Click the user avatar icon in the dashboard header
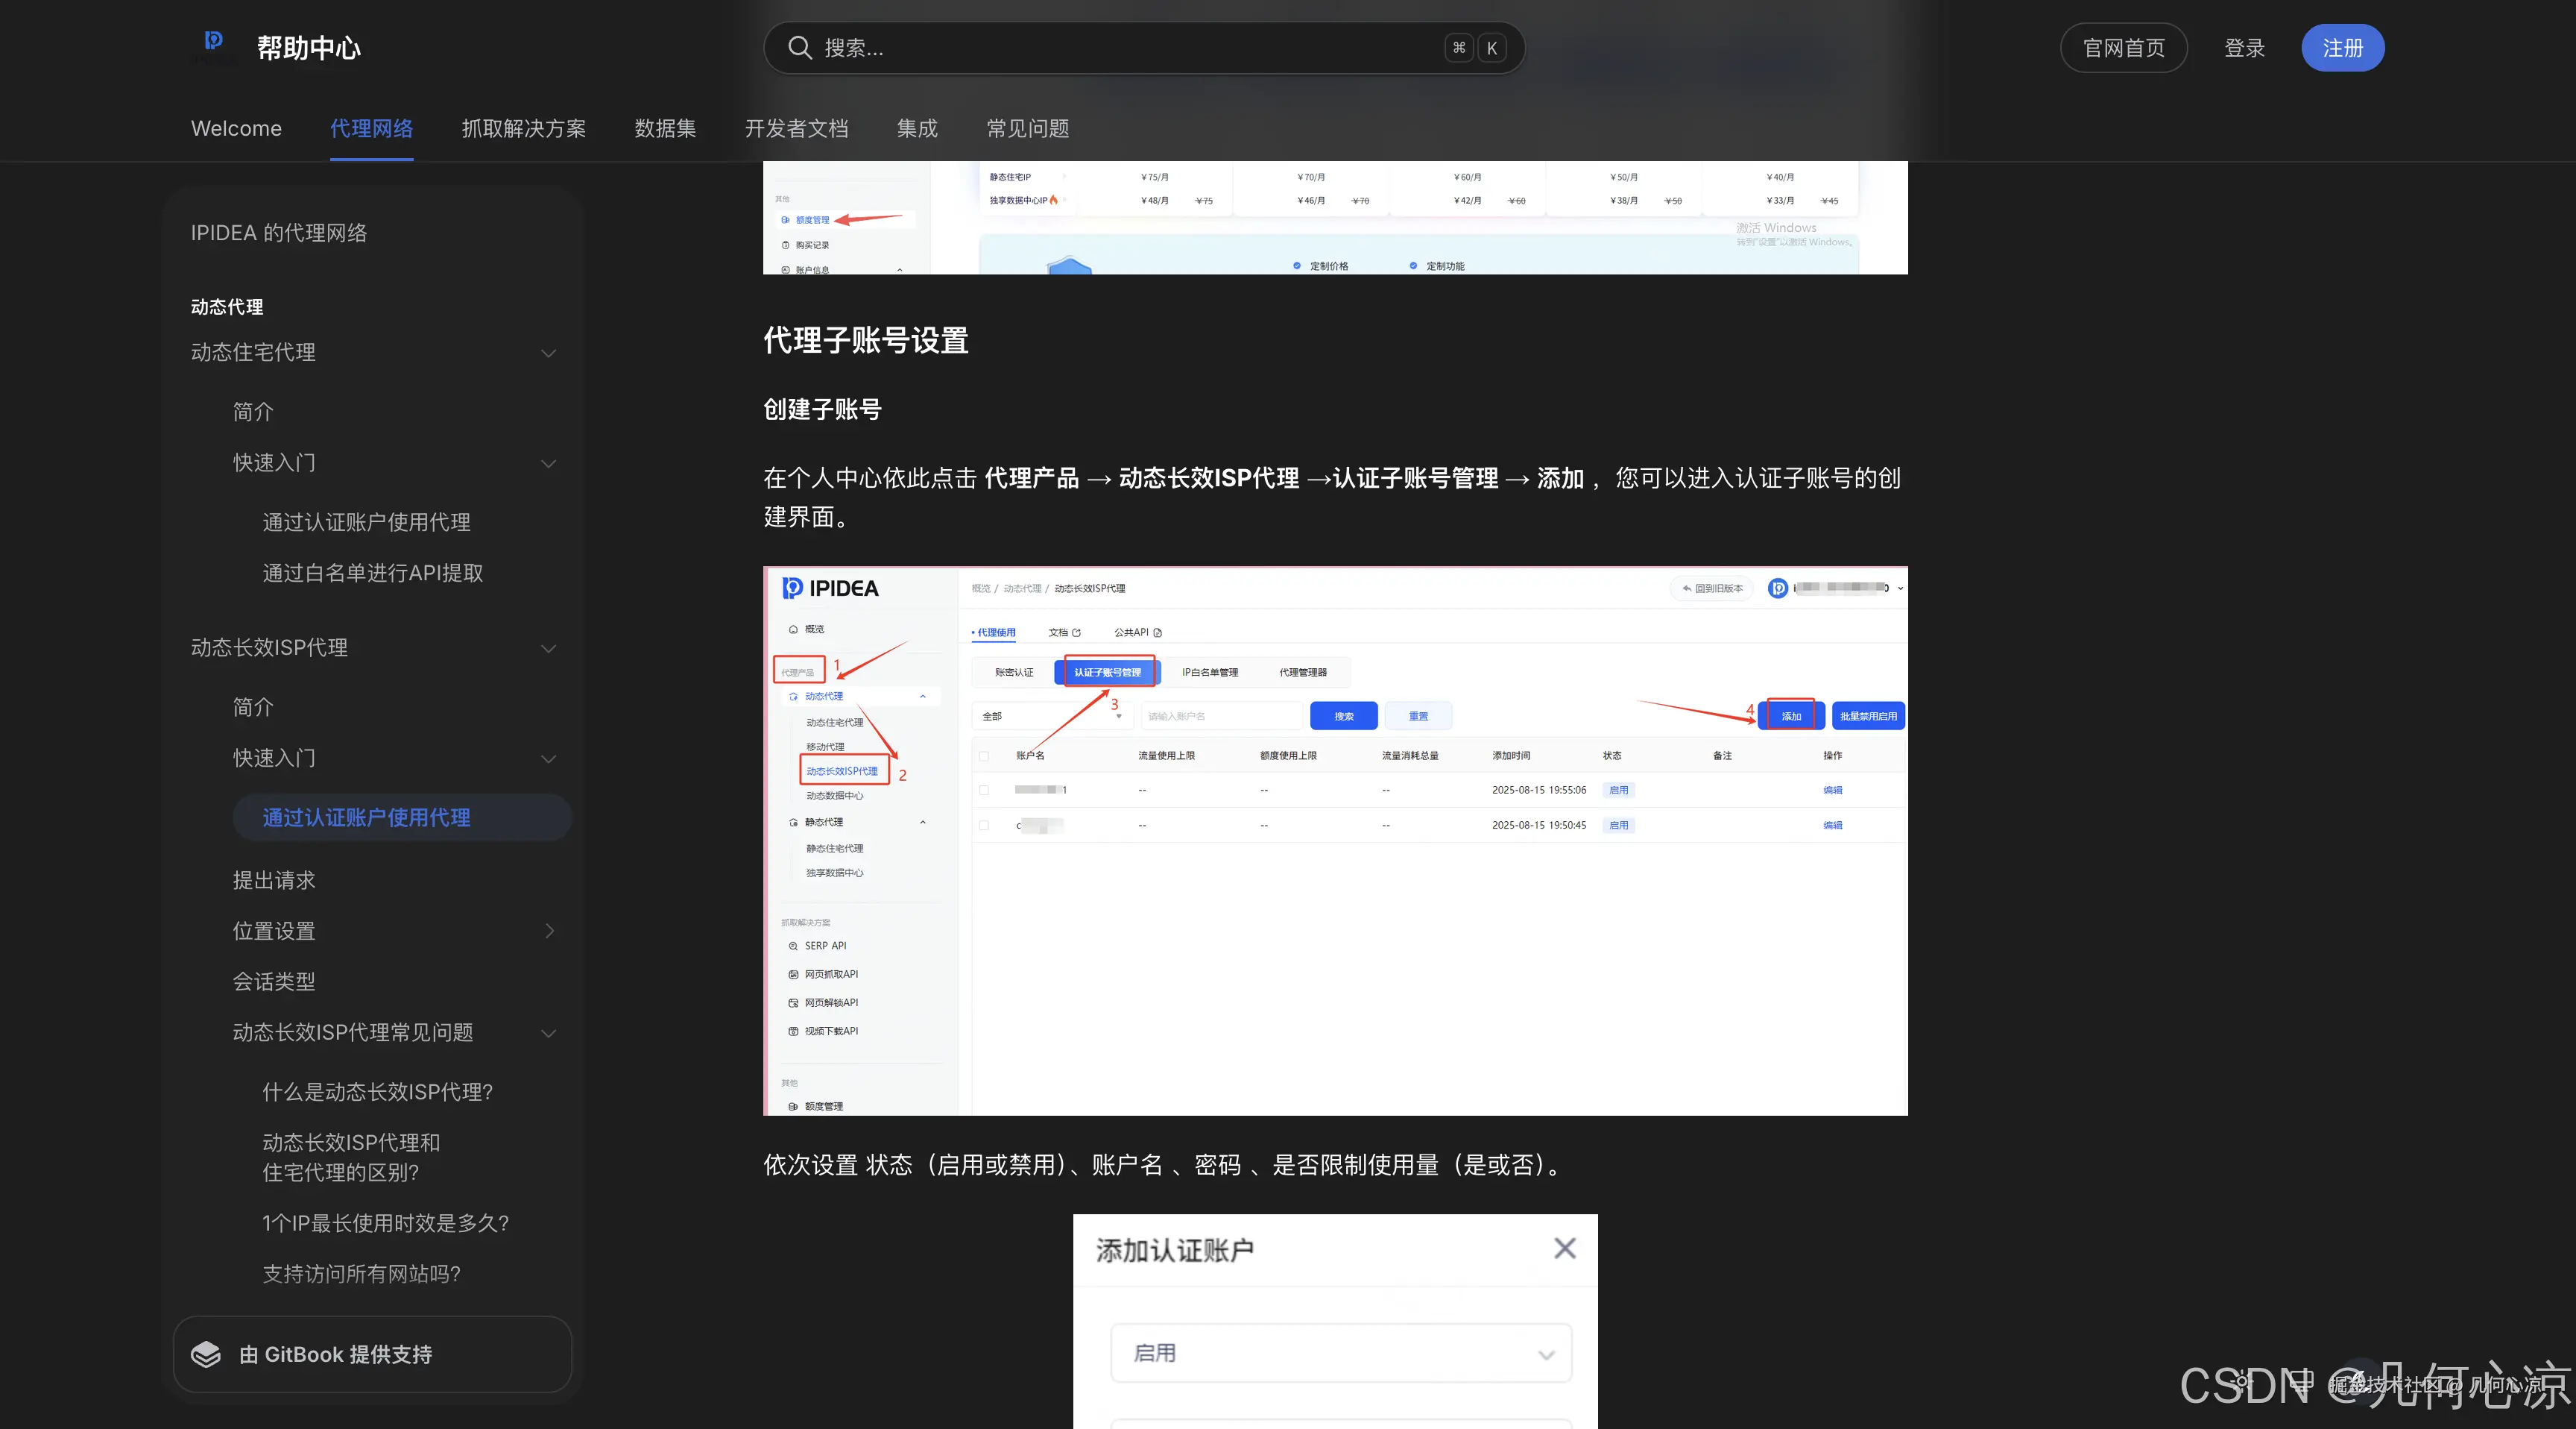The width and height of the screenshot is (2576, 1429). [1778, 588]
